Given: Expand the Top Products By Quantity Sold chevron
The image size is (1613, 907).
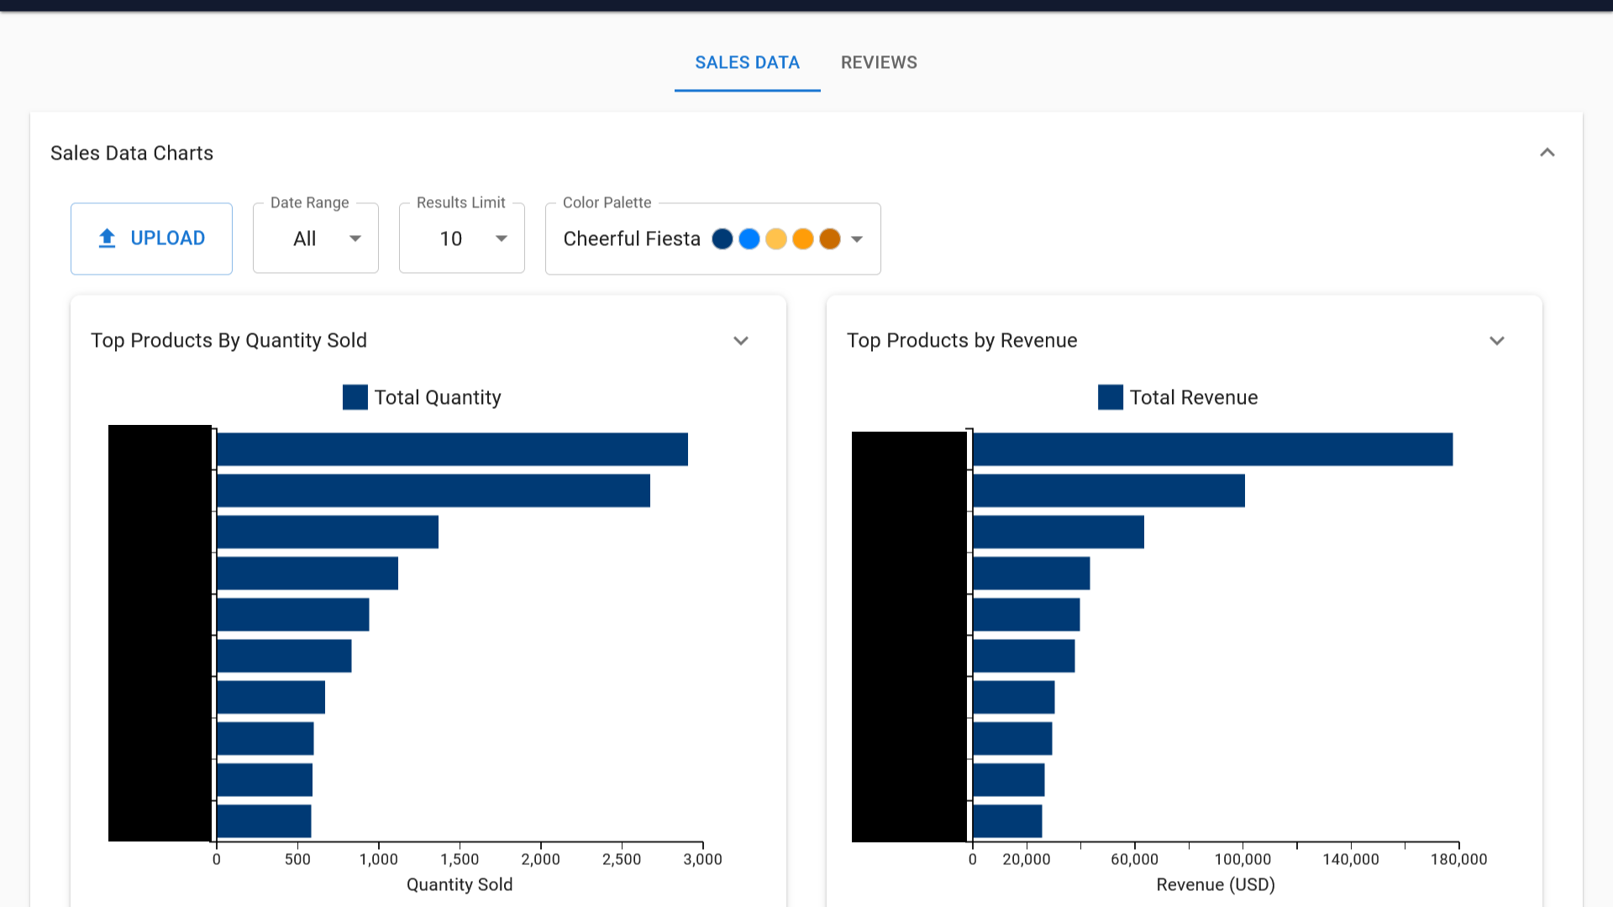Looking at the screenshot, I should coord(740,341).
